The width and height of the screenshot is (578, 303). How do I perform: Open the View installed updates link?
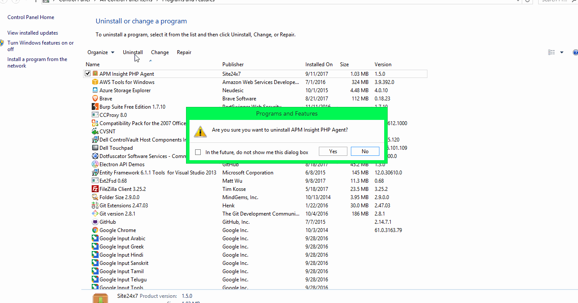click(32, 32)
